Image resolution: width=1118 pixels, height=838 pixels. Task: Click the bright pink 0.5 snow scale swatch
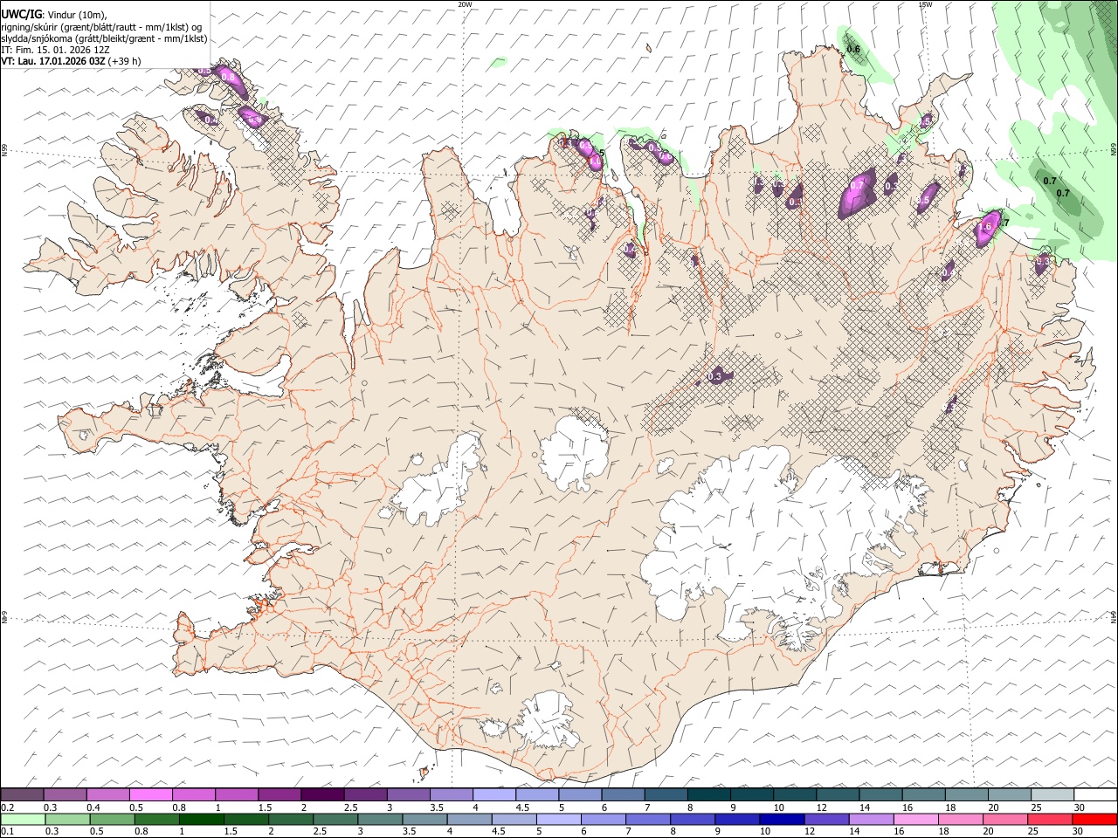(x=151, y=795)
